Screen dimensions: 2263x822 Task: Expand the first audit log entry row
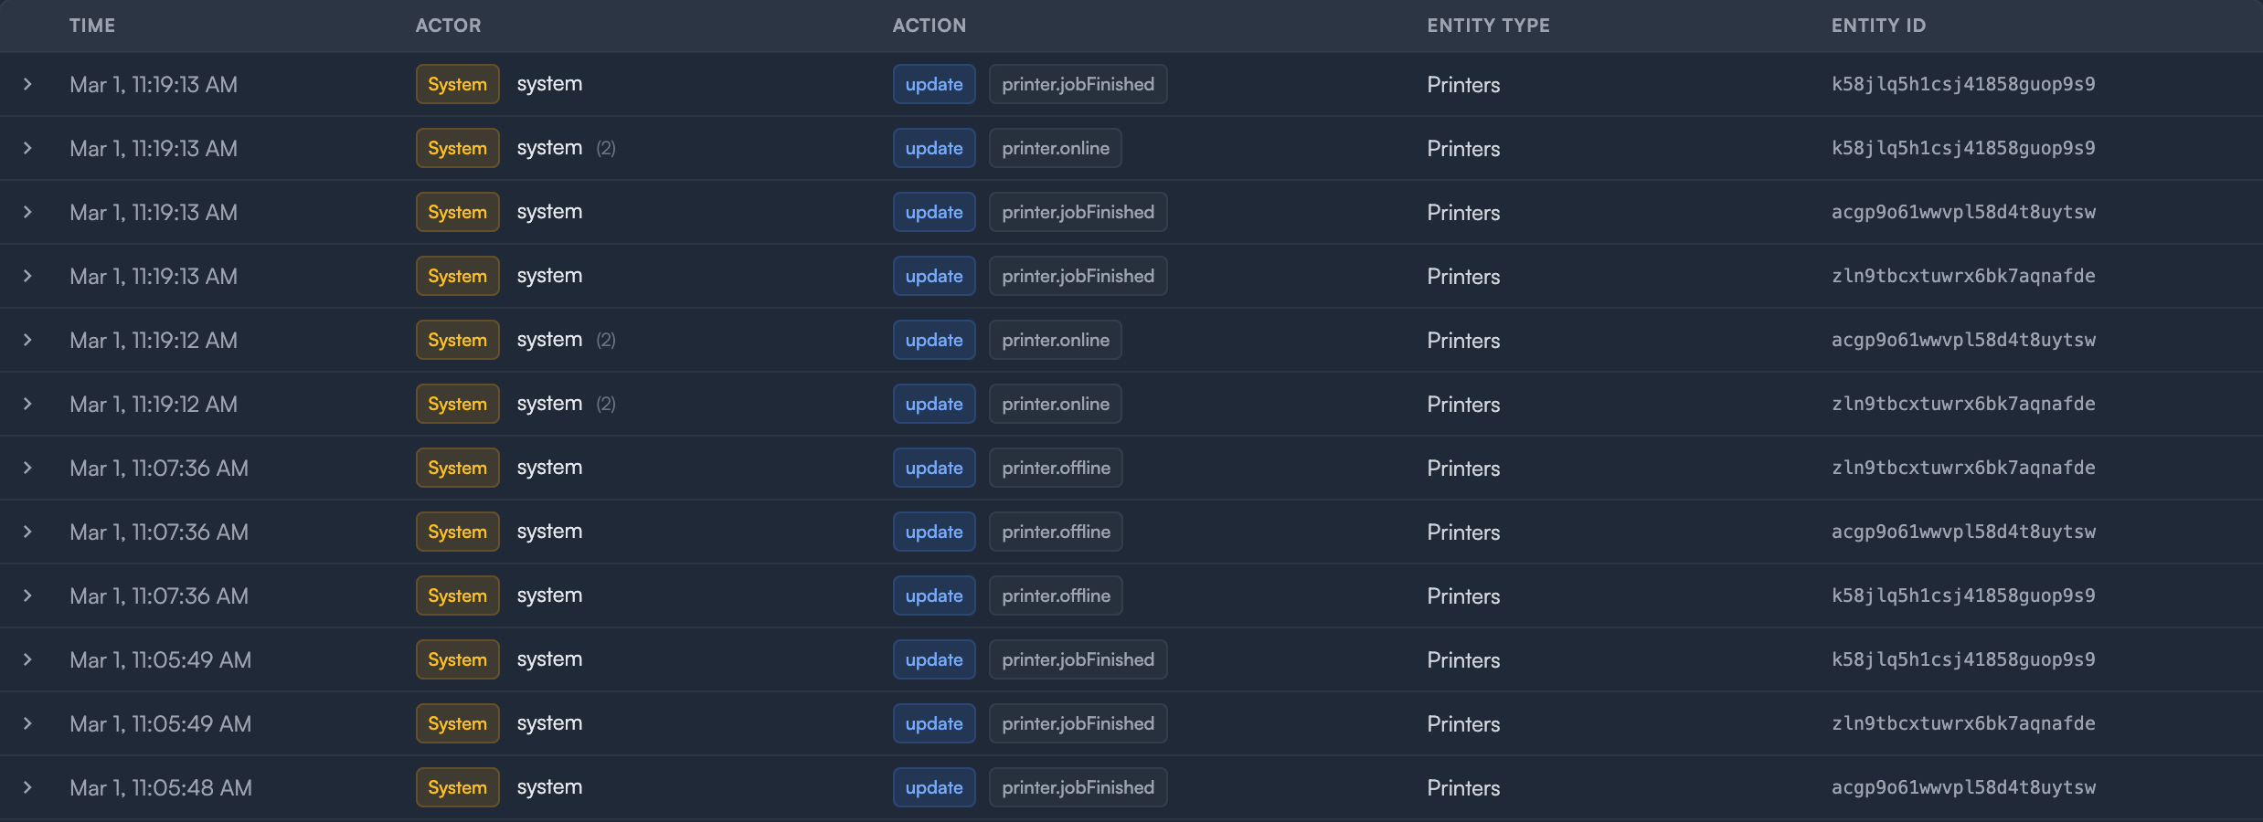27,84
